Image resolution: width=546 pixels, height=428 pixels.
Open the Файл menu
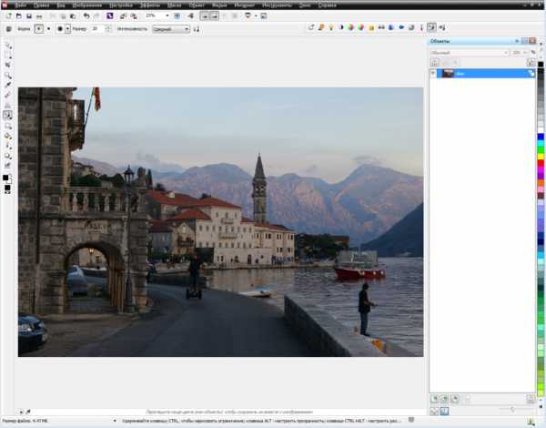tap(20, 5)
